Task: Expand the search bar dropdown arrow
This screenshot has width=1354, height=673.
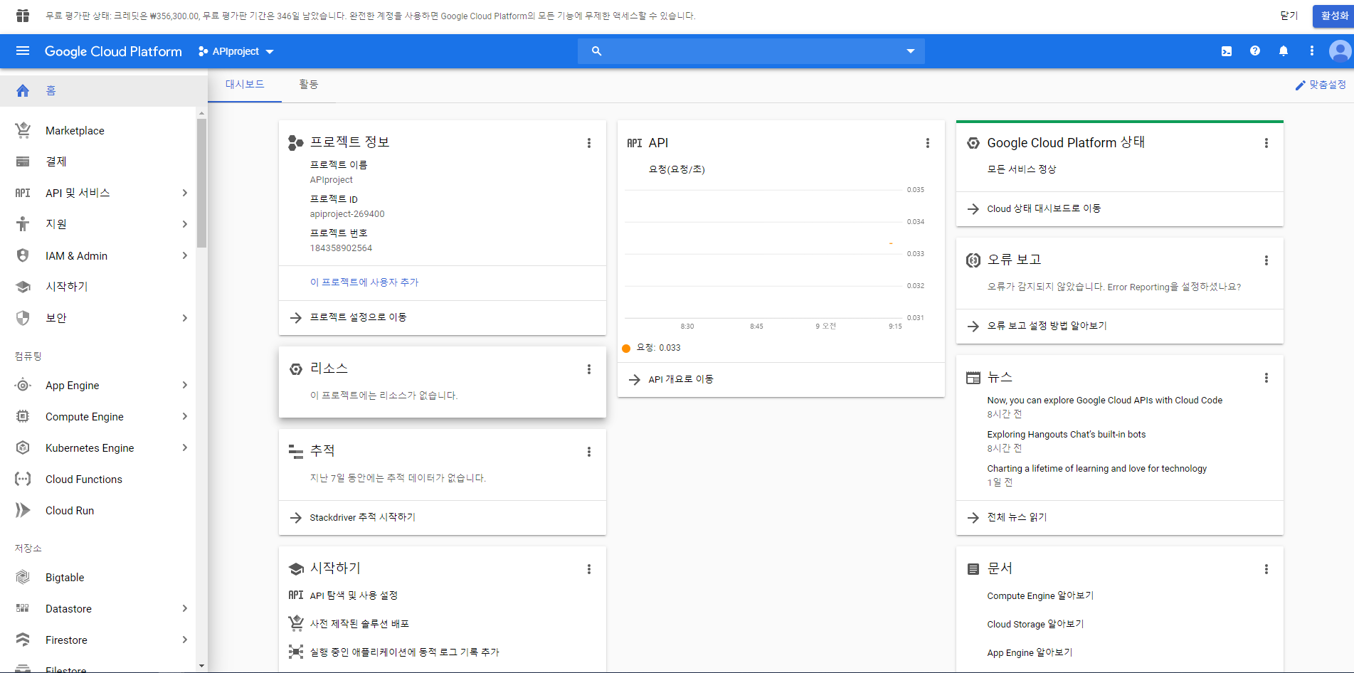Action: point(911,51)
